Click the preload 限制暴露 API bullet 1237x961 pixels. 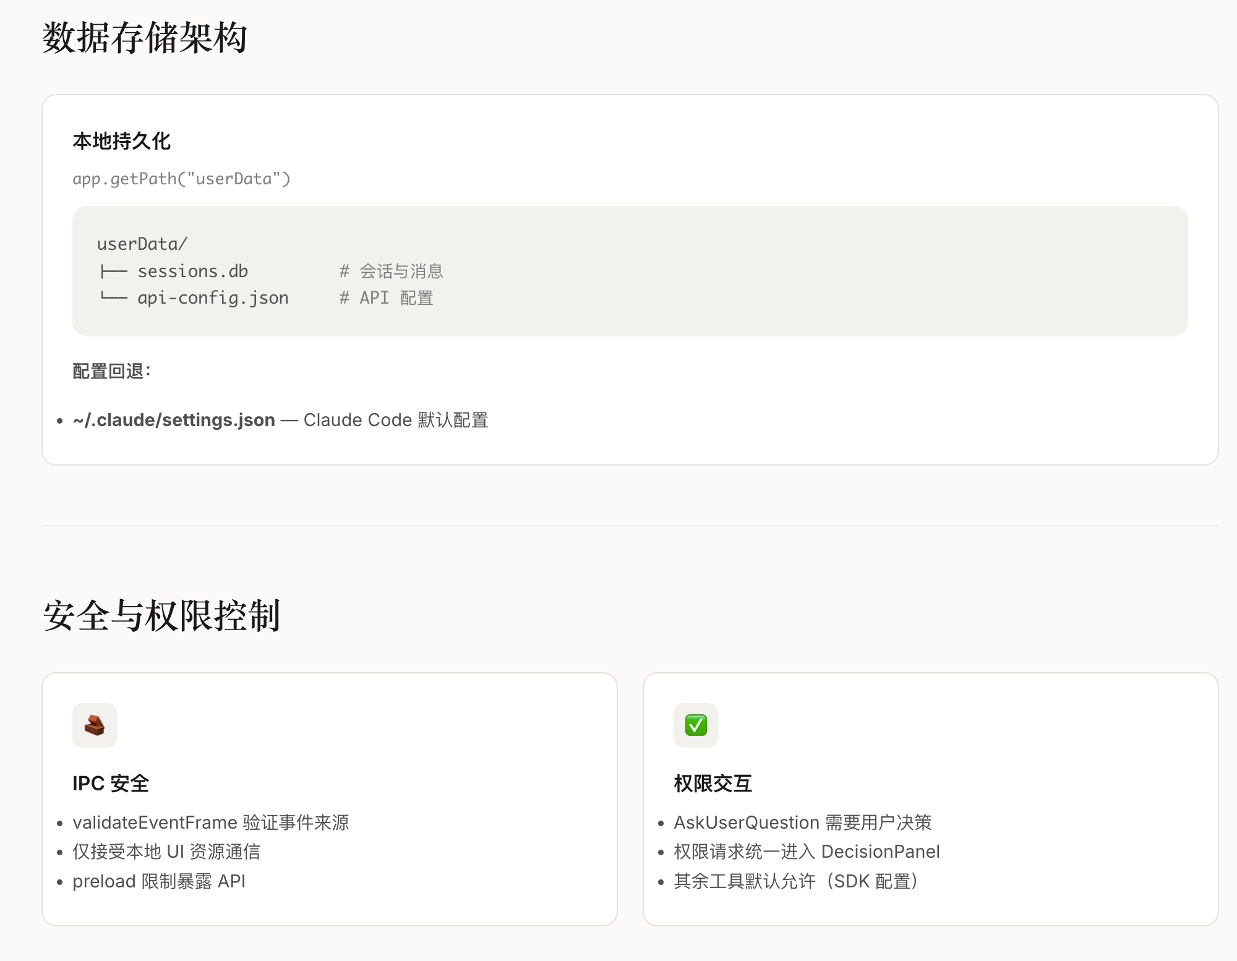[159, 881]
